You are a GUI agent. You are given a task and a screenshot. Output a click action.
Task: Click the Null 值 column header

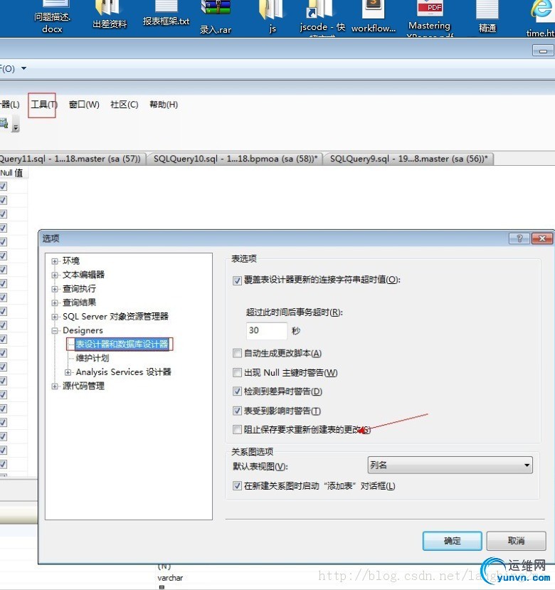click(13, 173)
